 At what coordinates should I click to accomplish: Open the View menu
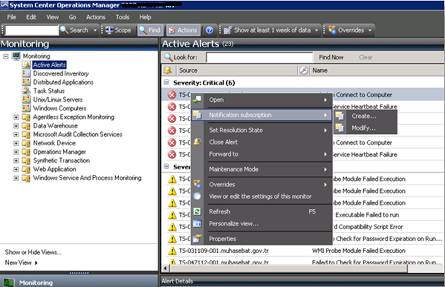click(x=53, y=17)
